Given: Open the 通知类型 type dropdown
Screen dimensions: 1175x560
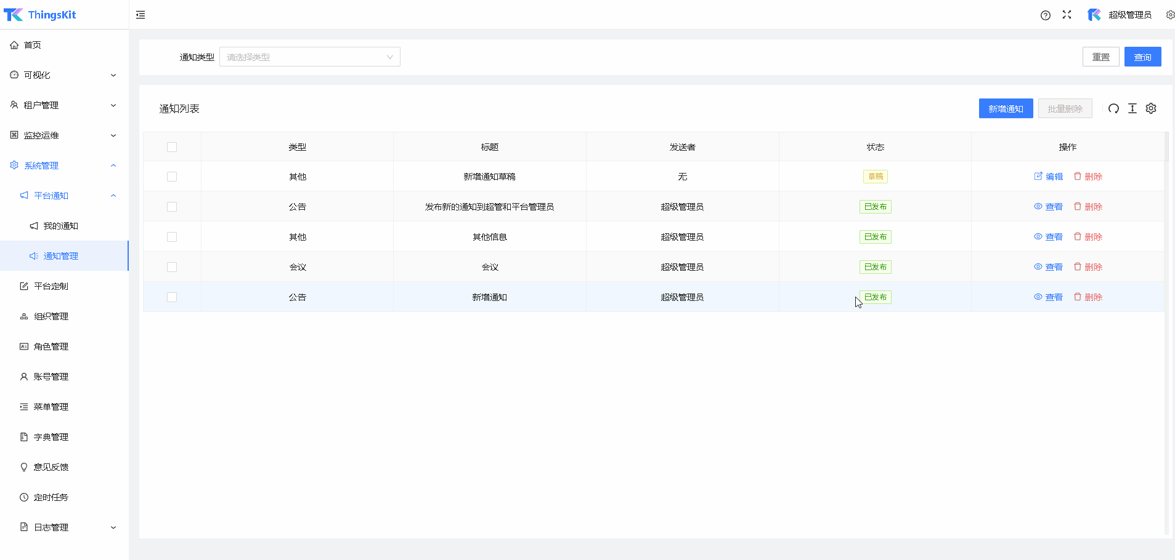Looking at the screenshot, I should [x=309, y=57].
